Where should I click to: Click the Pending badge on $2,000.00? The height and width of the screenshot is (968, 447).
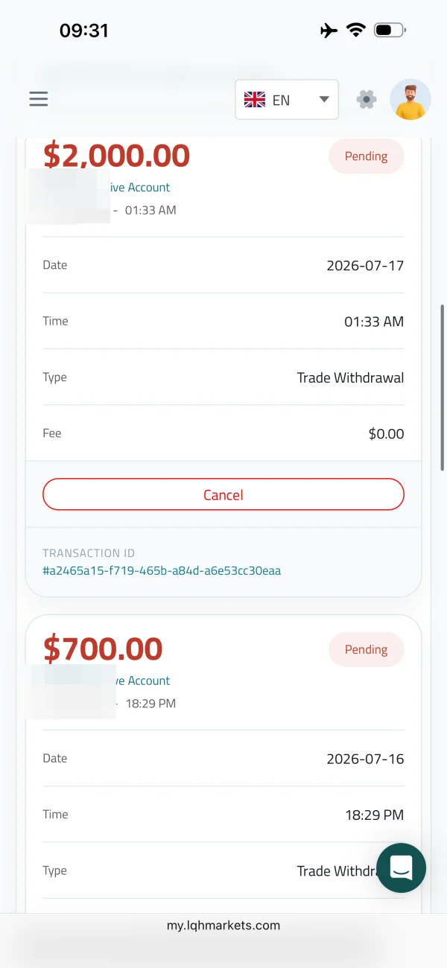367,156
